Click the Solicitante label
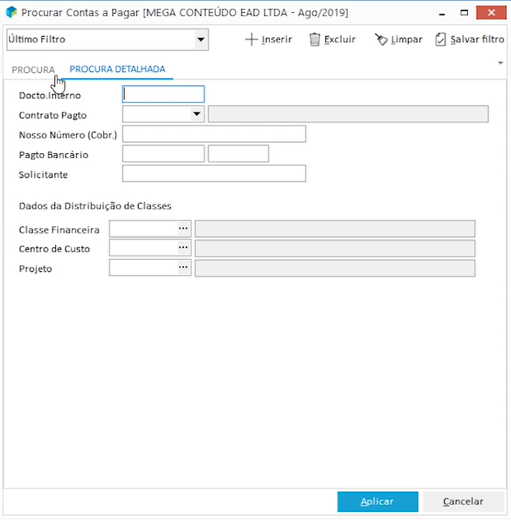Screen dimensions: 511x520 click(43, 174)
